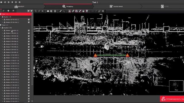Click the square frame icon in the toolbar
The height and width of the screenshot is (103, 184).
pyautogui.click(x=55, y=11)
